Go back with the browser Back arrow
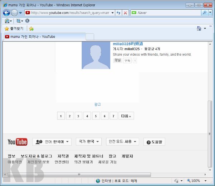Screen dimensions: 215x186 tap(6, 13)
